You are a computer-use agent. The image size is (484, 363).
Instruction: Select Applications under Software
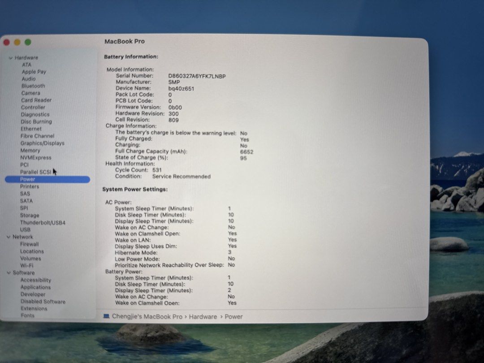coord(36,287)
